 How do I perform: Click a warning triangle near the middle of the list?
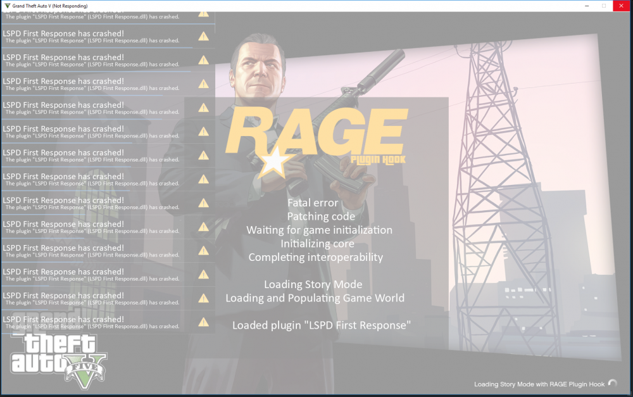[x=203, y=179]
